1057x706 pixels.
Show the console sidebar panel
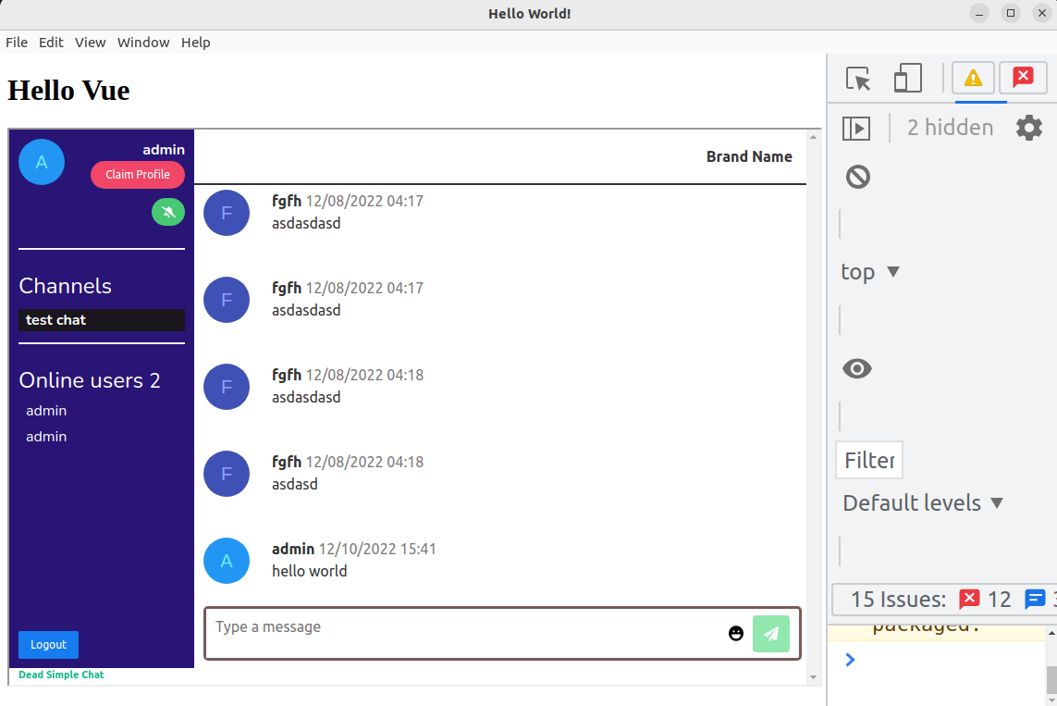[856, 128]
